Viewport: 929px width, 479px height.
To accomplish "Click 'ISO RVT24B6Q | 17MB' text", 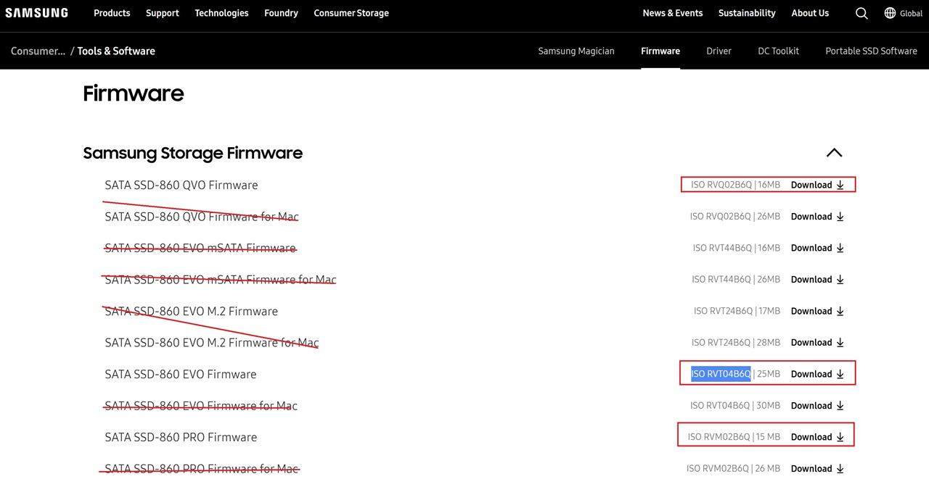I will [x=737, y=311].
